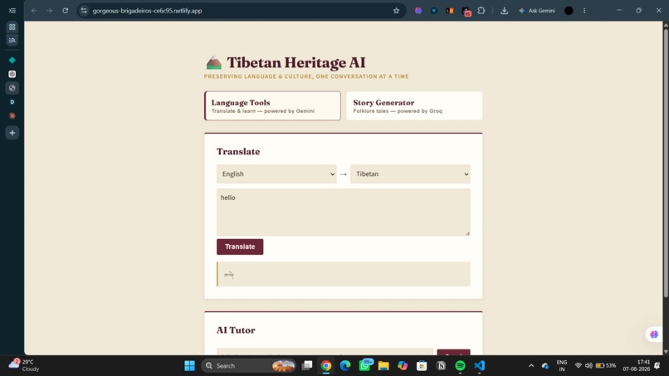Image resolution: width=669 pixels, height=376 pixels.
Task: Open the clock and date at 17:41
Action: click(636, 366)
